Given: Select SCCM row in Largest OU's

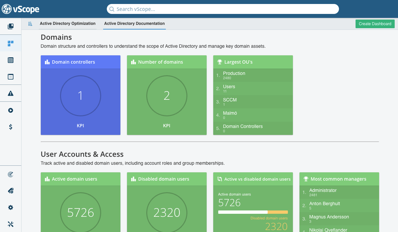Looking at the screenshot, I should [253, 102].
